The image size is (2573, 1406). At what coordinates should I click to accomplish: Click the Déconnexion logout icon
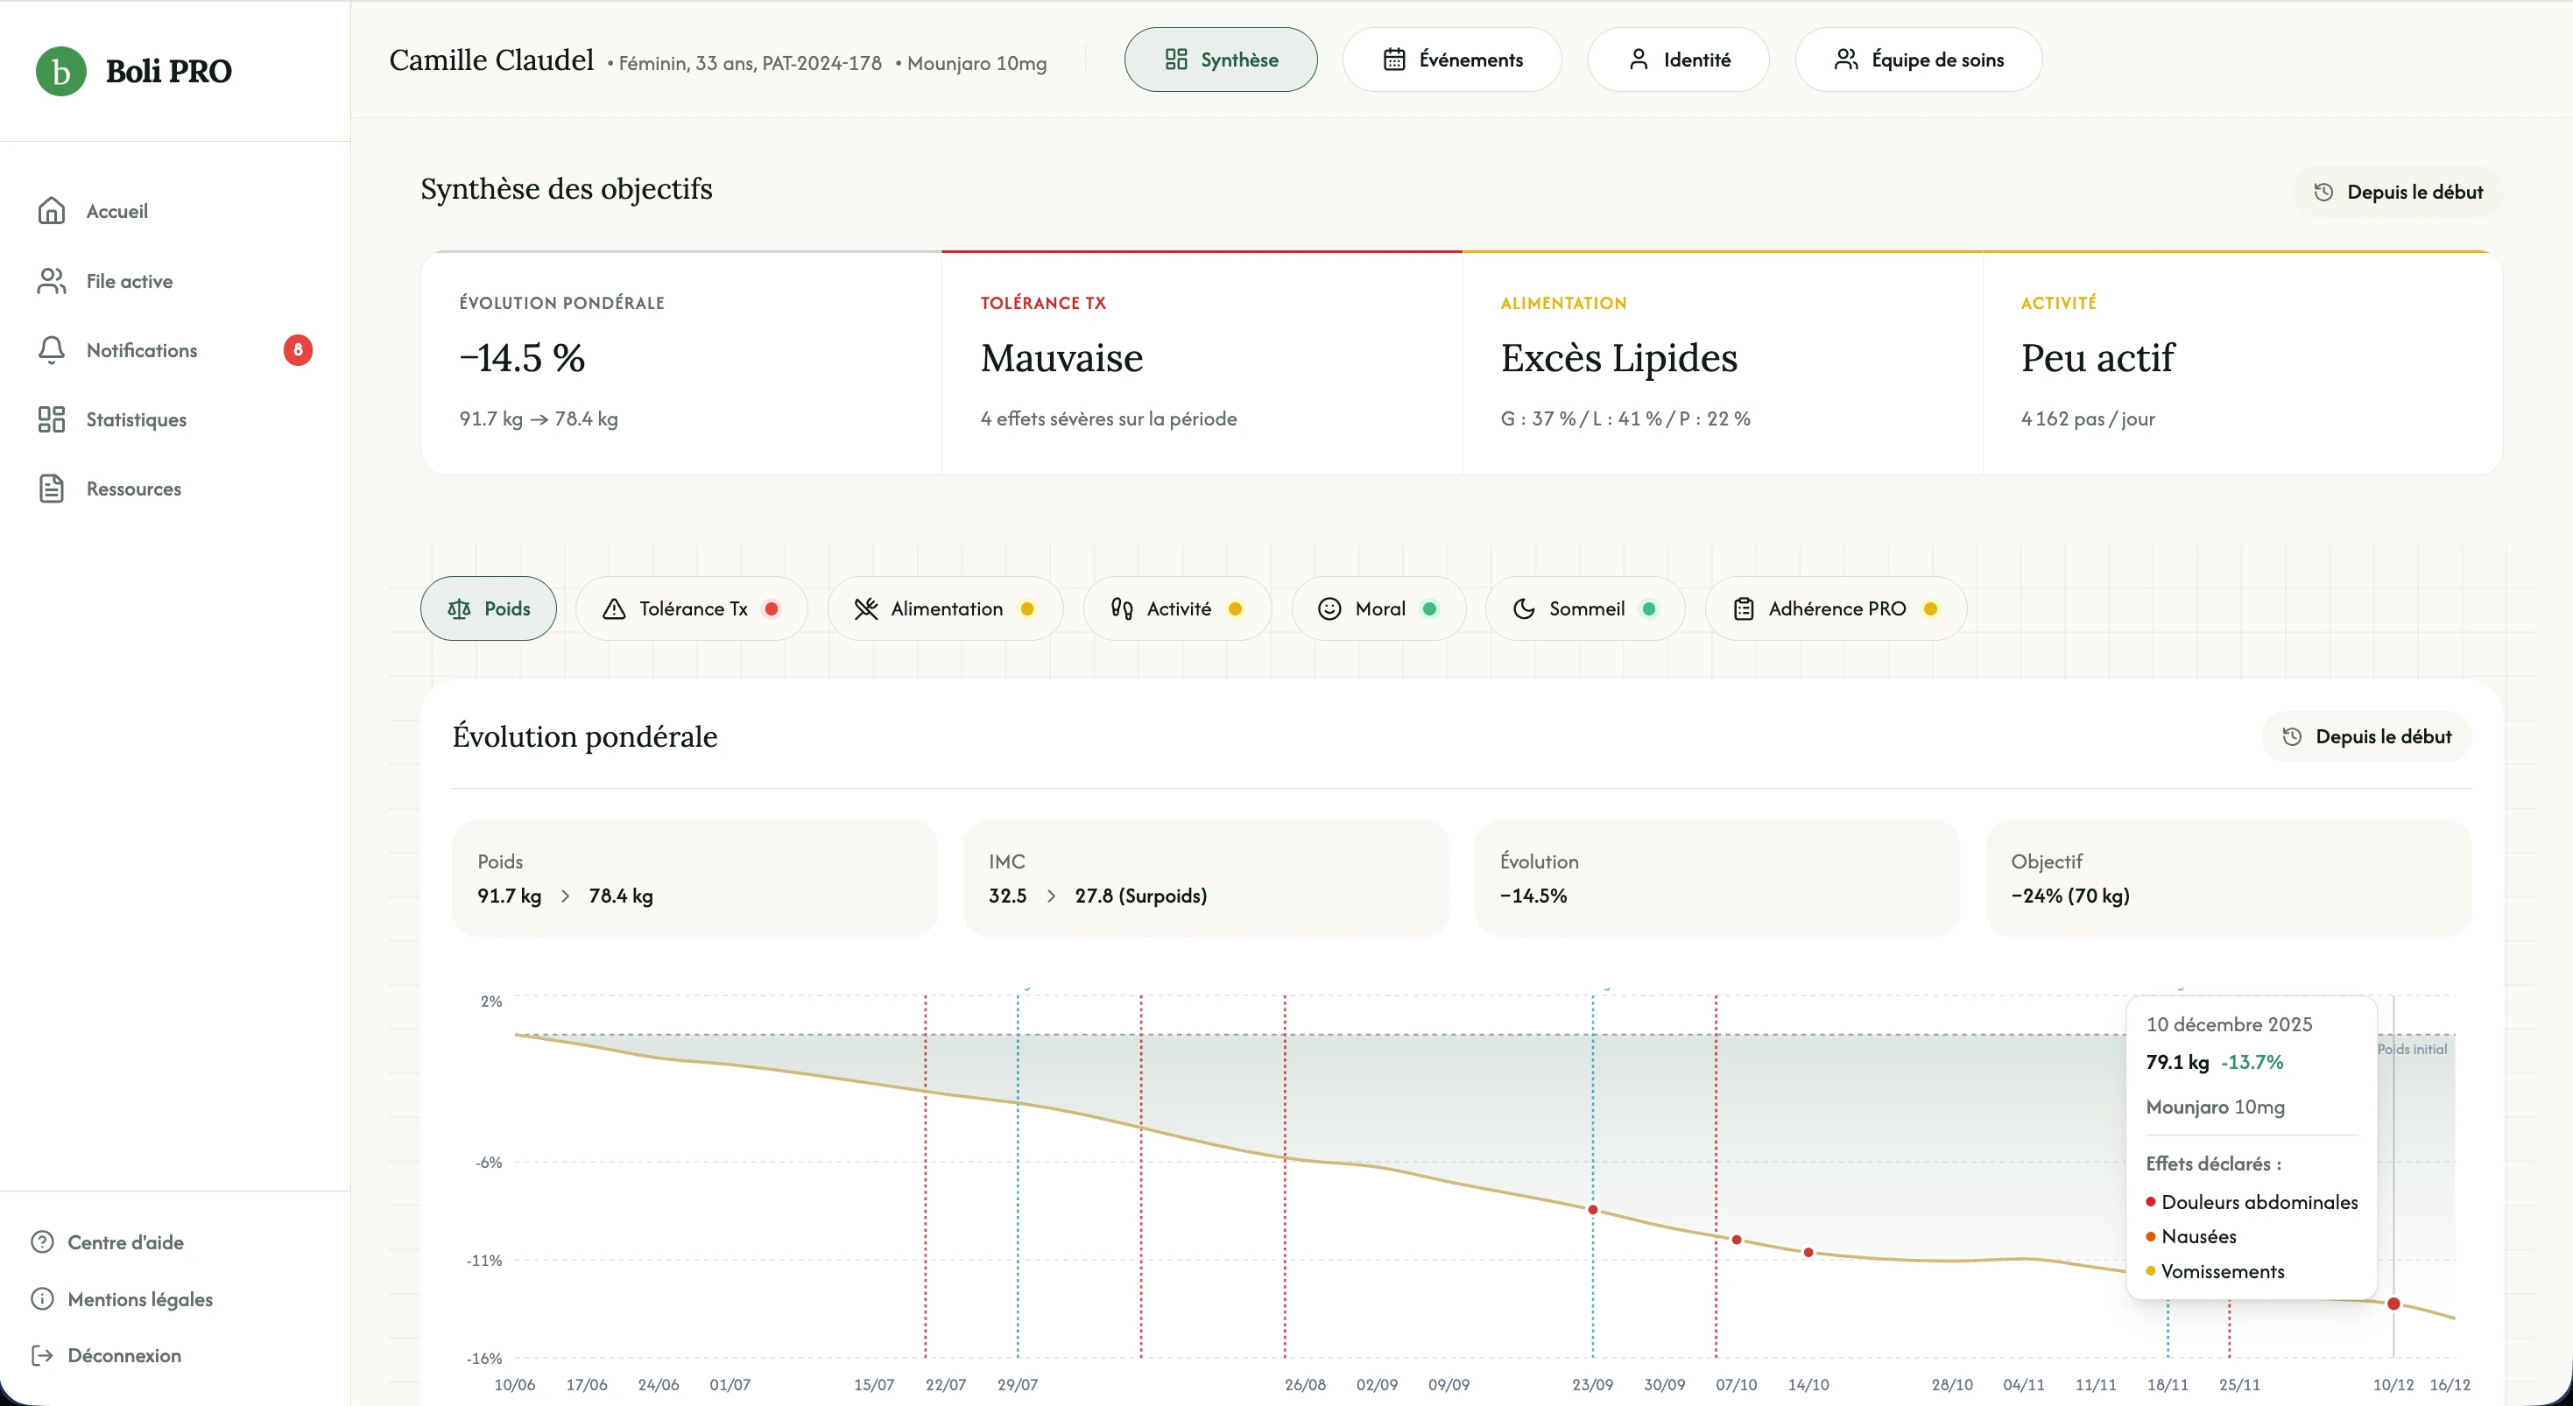[x=42, y=1355]
